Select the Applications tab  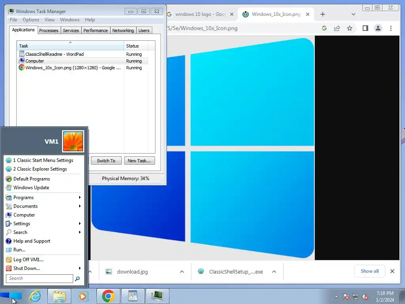point(23,30)
